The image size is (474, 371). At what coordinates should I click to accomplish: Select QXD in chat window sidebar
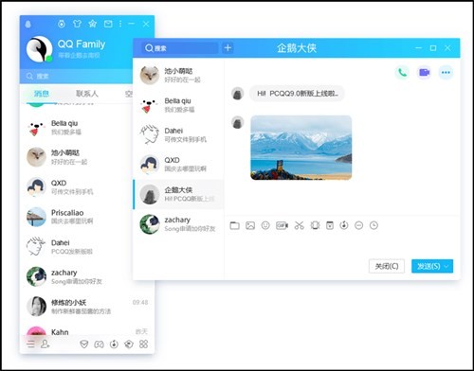pos(178,164)
